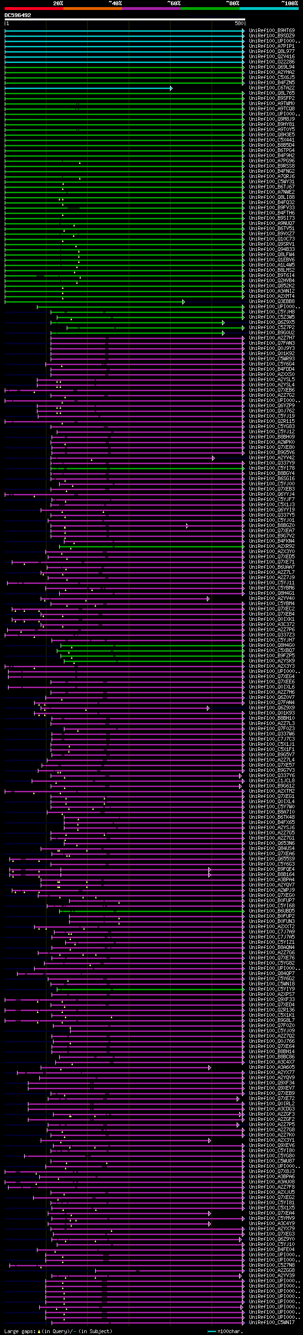
Task: Open hit UniRef100_B8BGZ0
Action: pyautogui.click(x=272, y=526)
